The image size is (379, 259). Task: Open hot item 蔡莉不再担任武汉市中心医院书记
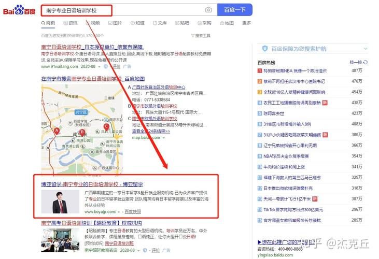[x=294, y=81]
